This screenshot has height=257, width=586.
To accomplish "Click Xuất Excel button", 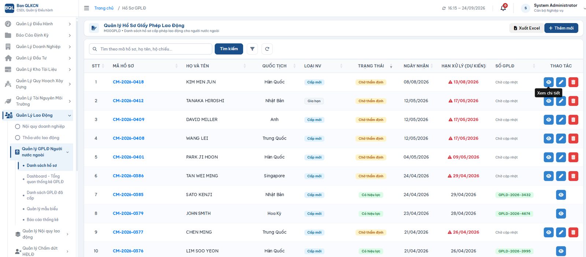I will pyautogui.click(x=526, y=28).
